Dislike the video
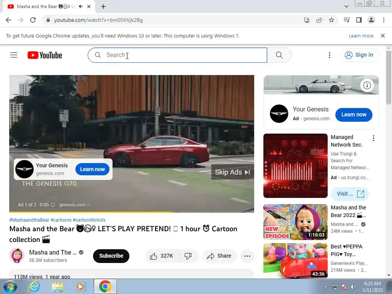 [188, 256]
